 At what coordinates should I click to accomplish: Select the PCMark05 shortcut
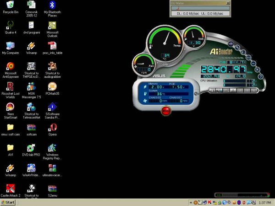point(52,88)
